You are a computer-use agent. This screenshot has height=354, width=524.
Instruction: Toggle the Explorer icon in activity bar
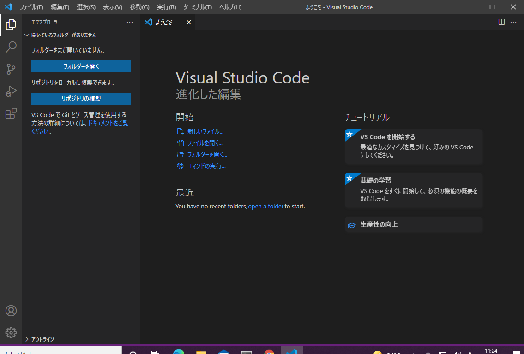pos(11,25)
